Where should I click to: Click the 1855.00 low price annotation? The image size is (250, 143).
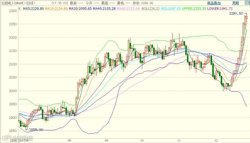coord(36,130)
